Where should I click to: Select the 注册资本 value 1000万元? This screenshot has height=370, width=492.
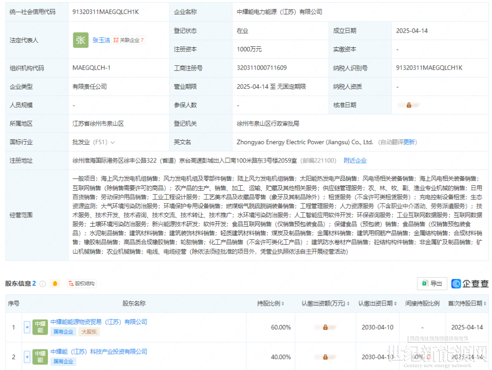pos(249,49)
